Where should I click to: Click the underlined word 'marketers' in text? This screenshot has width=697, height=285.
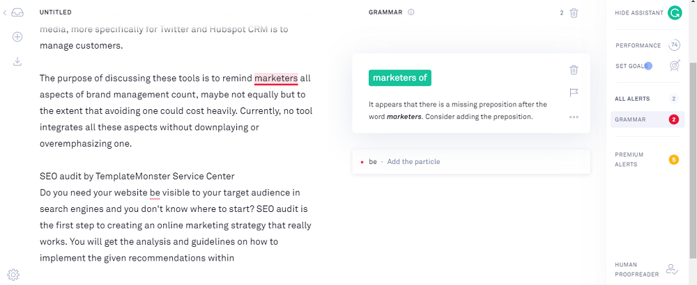click(x=276, y=78)
